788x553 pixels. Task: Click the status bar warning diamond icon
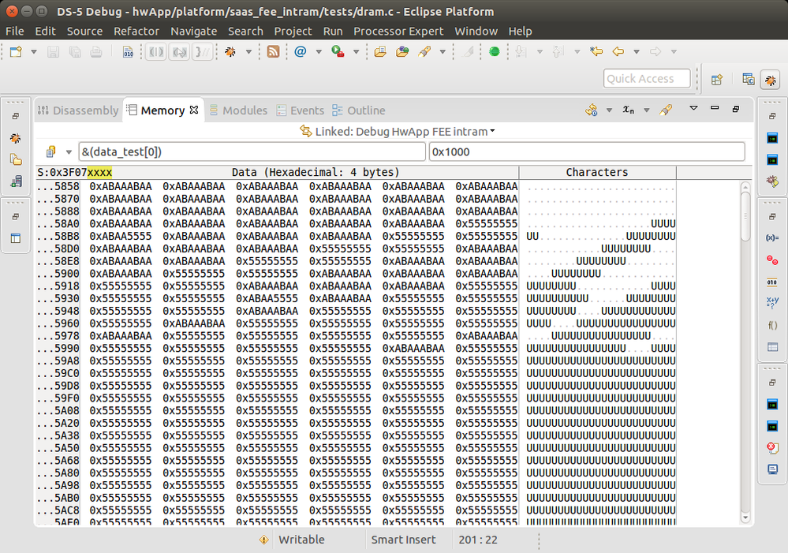click(x=263, y=540)
